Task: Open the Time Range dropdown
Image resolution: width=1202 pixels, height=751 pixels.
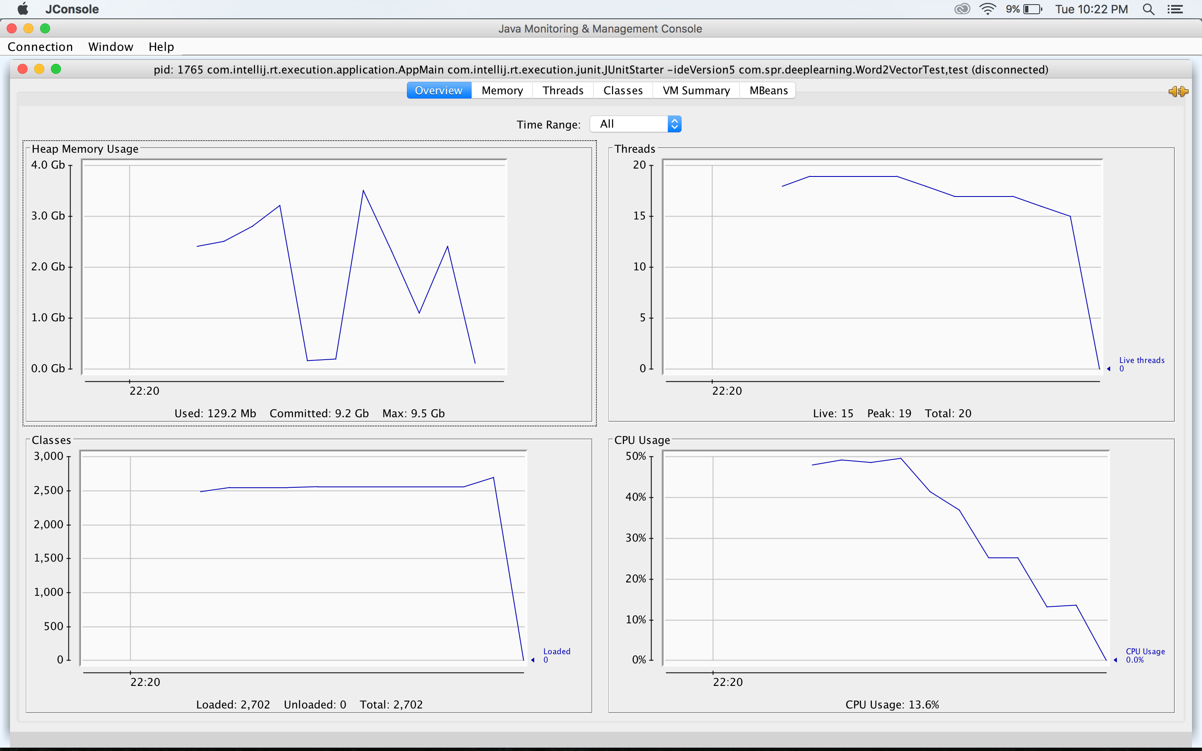Action: click(635, 123)
